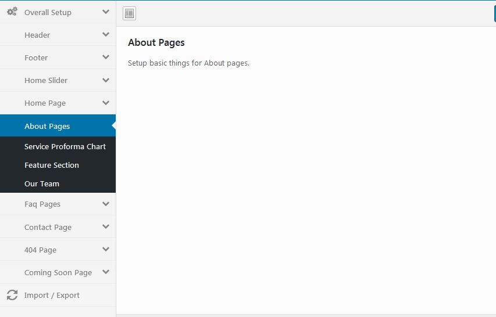The width and height of the screenshot is (496, 317).
Task: Click the Import / Export refresh icon
Action: pyautogui.click(x=12, y=295)
